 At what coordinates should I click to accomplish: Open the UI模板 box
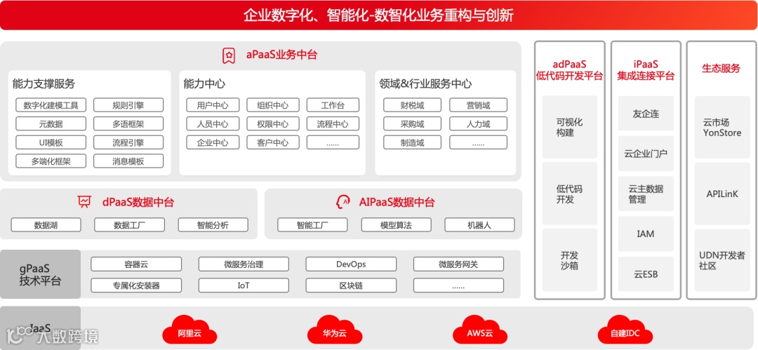[x=51, y=142]
